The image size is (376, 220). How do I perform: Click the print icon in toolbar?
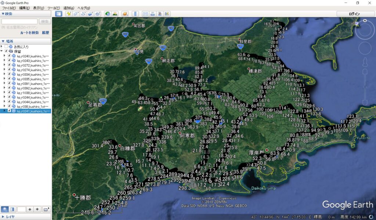tap(153, 14)
